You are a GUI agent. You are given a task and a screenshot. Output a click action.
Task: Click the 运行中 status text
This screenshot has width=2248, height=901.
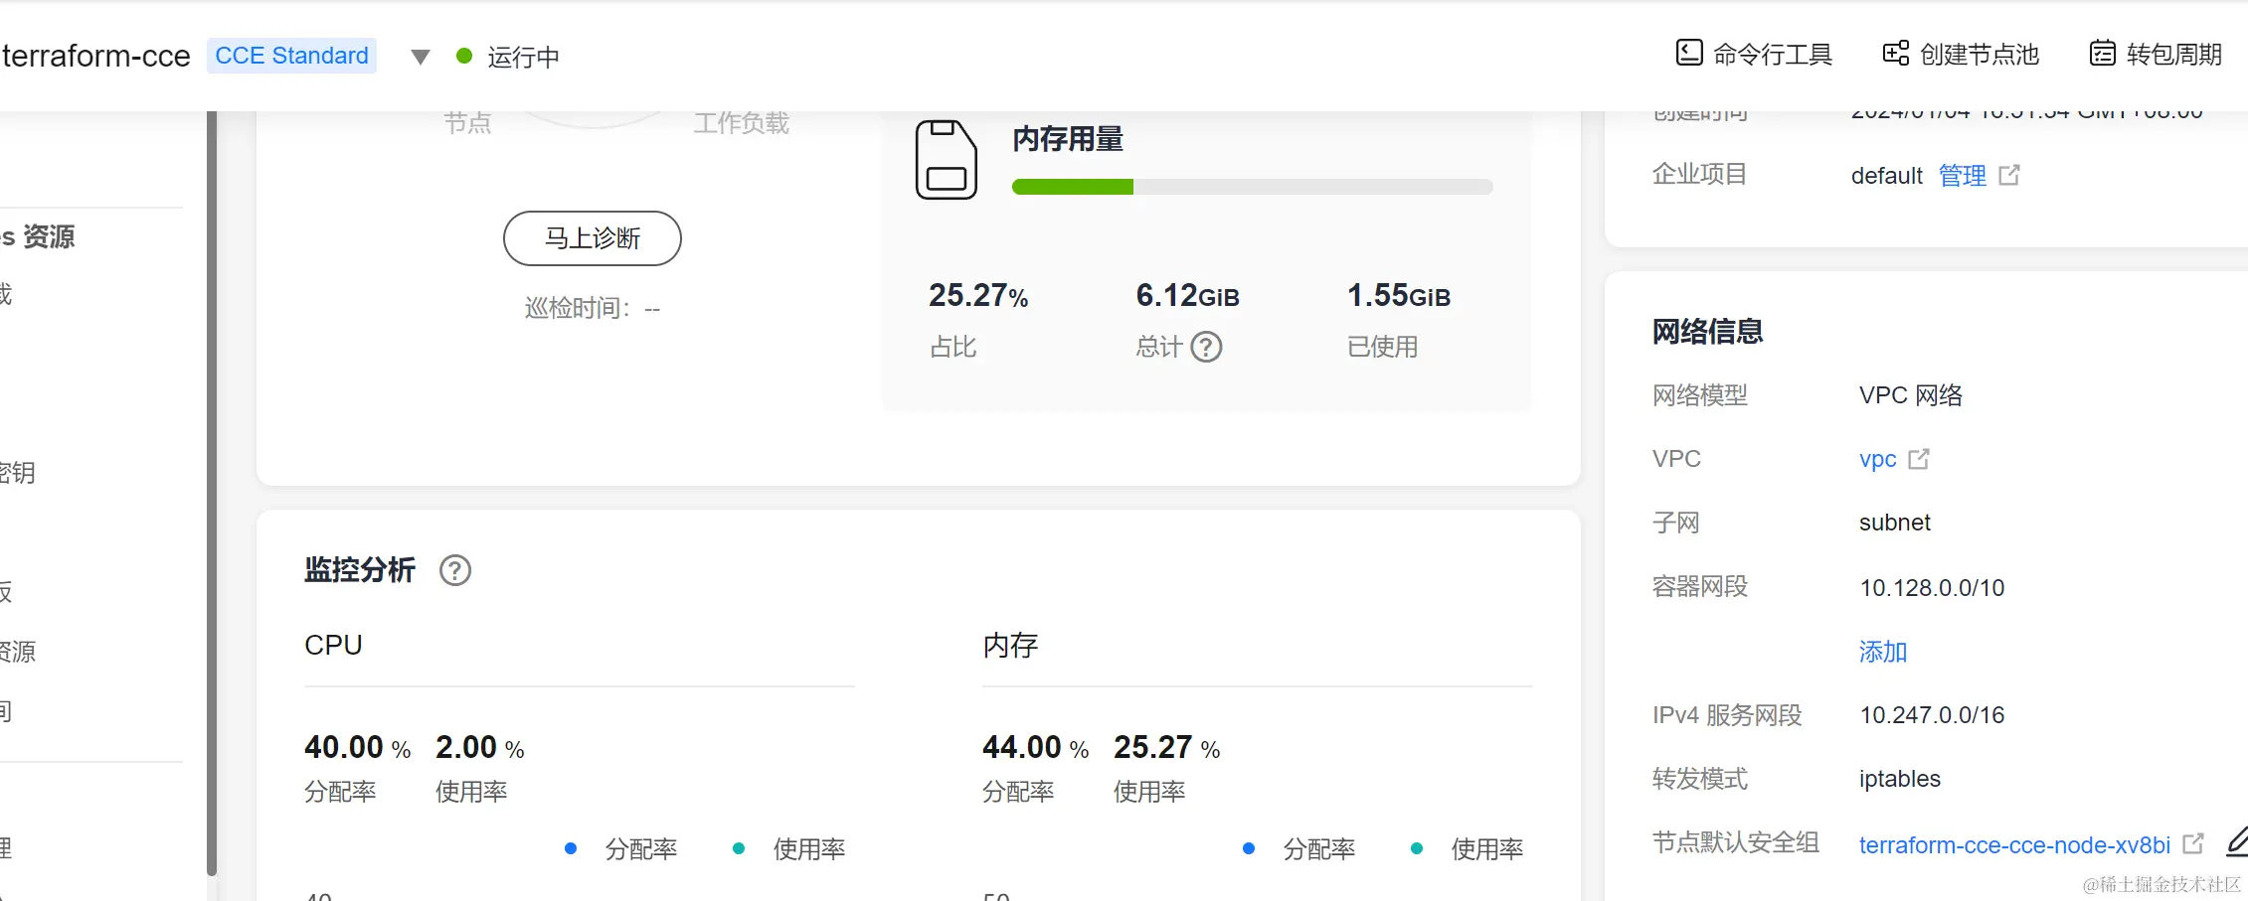click(523, 57)
